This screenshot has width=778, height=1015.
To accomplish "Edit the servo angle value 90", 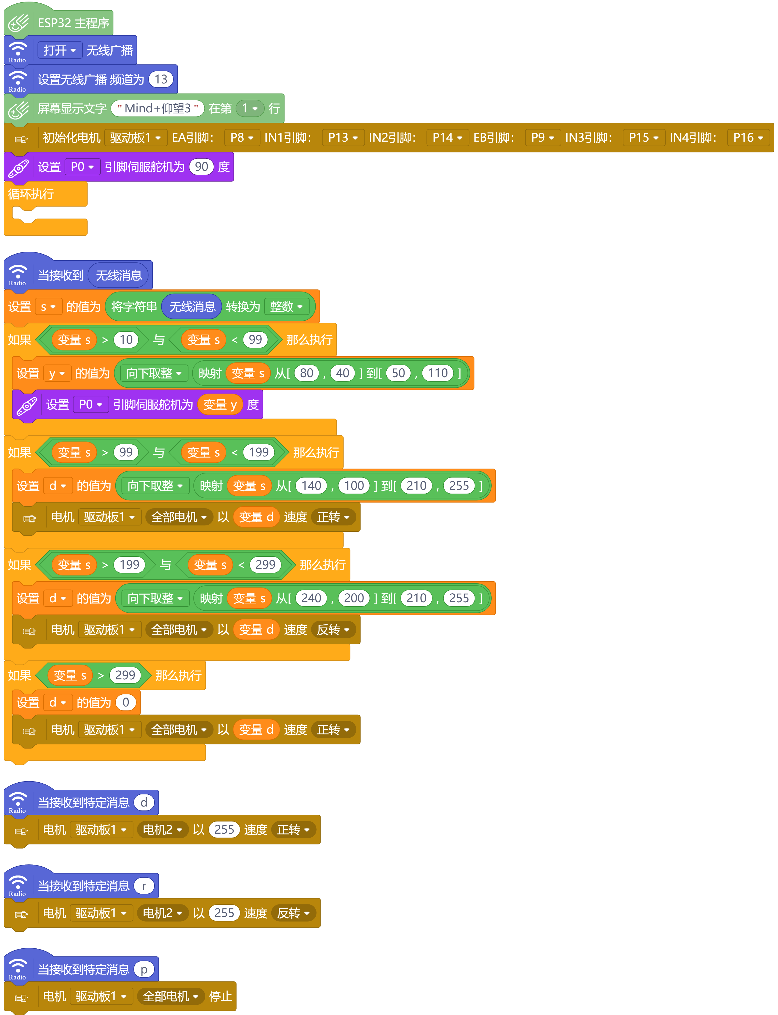I will pyautogui.click(x=201, y=167).
